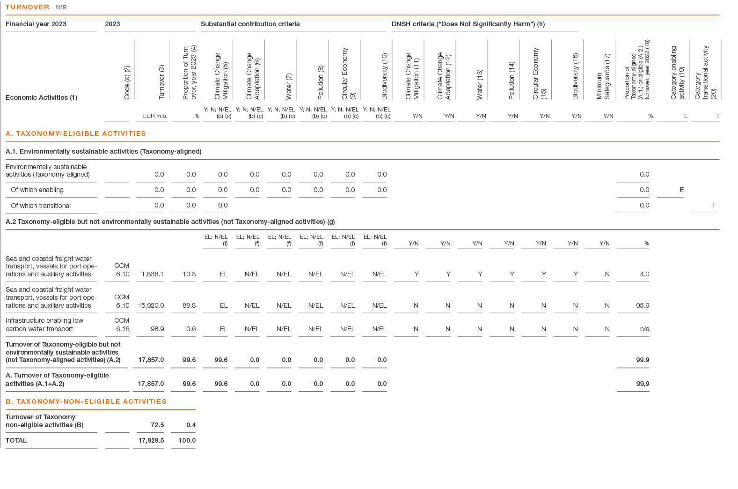Select 'A. TAXONOMY-ELIGIBLE ACTIVITIES' section heading
Viewport: 738px width, 489px height.
pos(75,133)
